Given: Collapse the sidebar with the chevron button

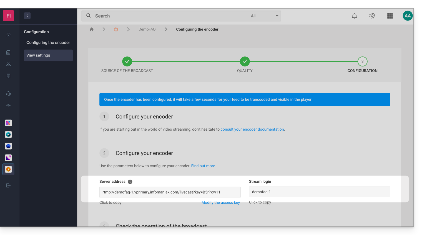Looking at the screenshot, I should coord(27,16).
